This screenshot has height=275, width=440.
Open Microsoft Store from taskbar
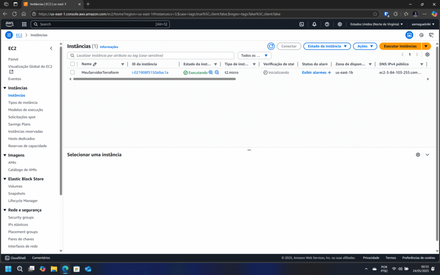[76, 269]
